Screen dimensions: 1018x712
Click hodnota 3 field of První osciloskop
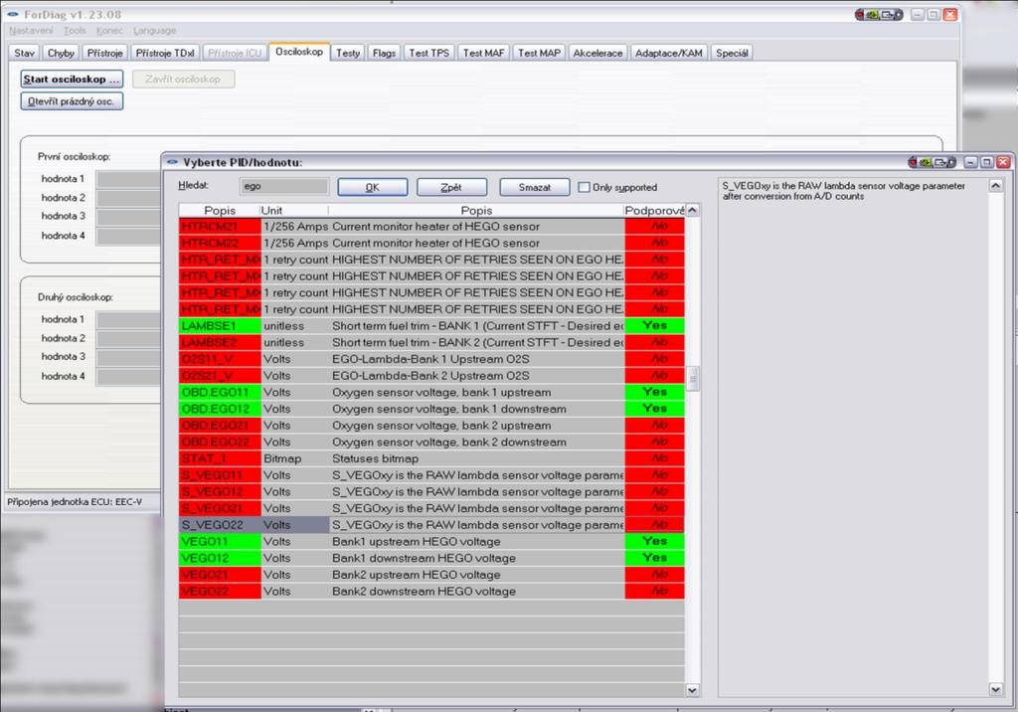(128, 217)
